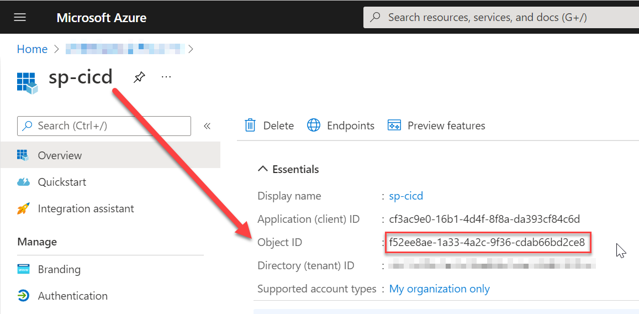The width and height of the screenshot is (639, 314).
Task: Click the Integration assistant rocket icon
Action: coord(23,209)
